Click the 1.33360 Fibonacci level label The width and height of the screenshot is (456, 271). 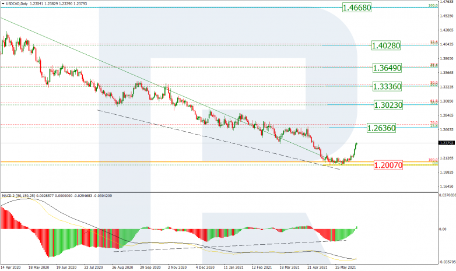(387, 86)
